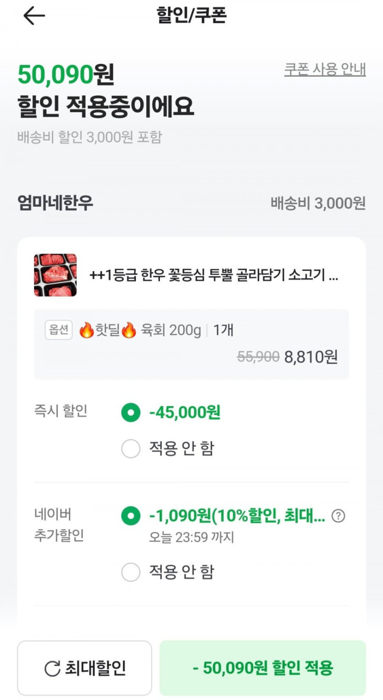Tap the 옵션 badge label
Screen dimensions: 383x700
click(59, 330)
